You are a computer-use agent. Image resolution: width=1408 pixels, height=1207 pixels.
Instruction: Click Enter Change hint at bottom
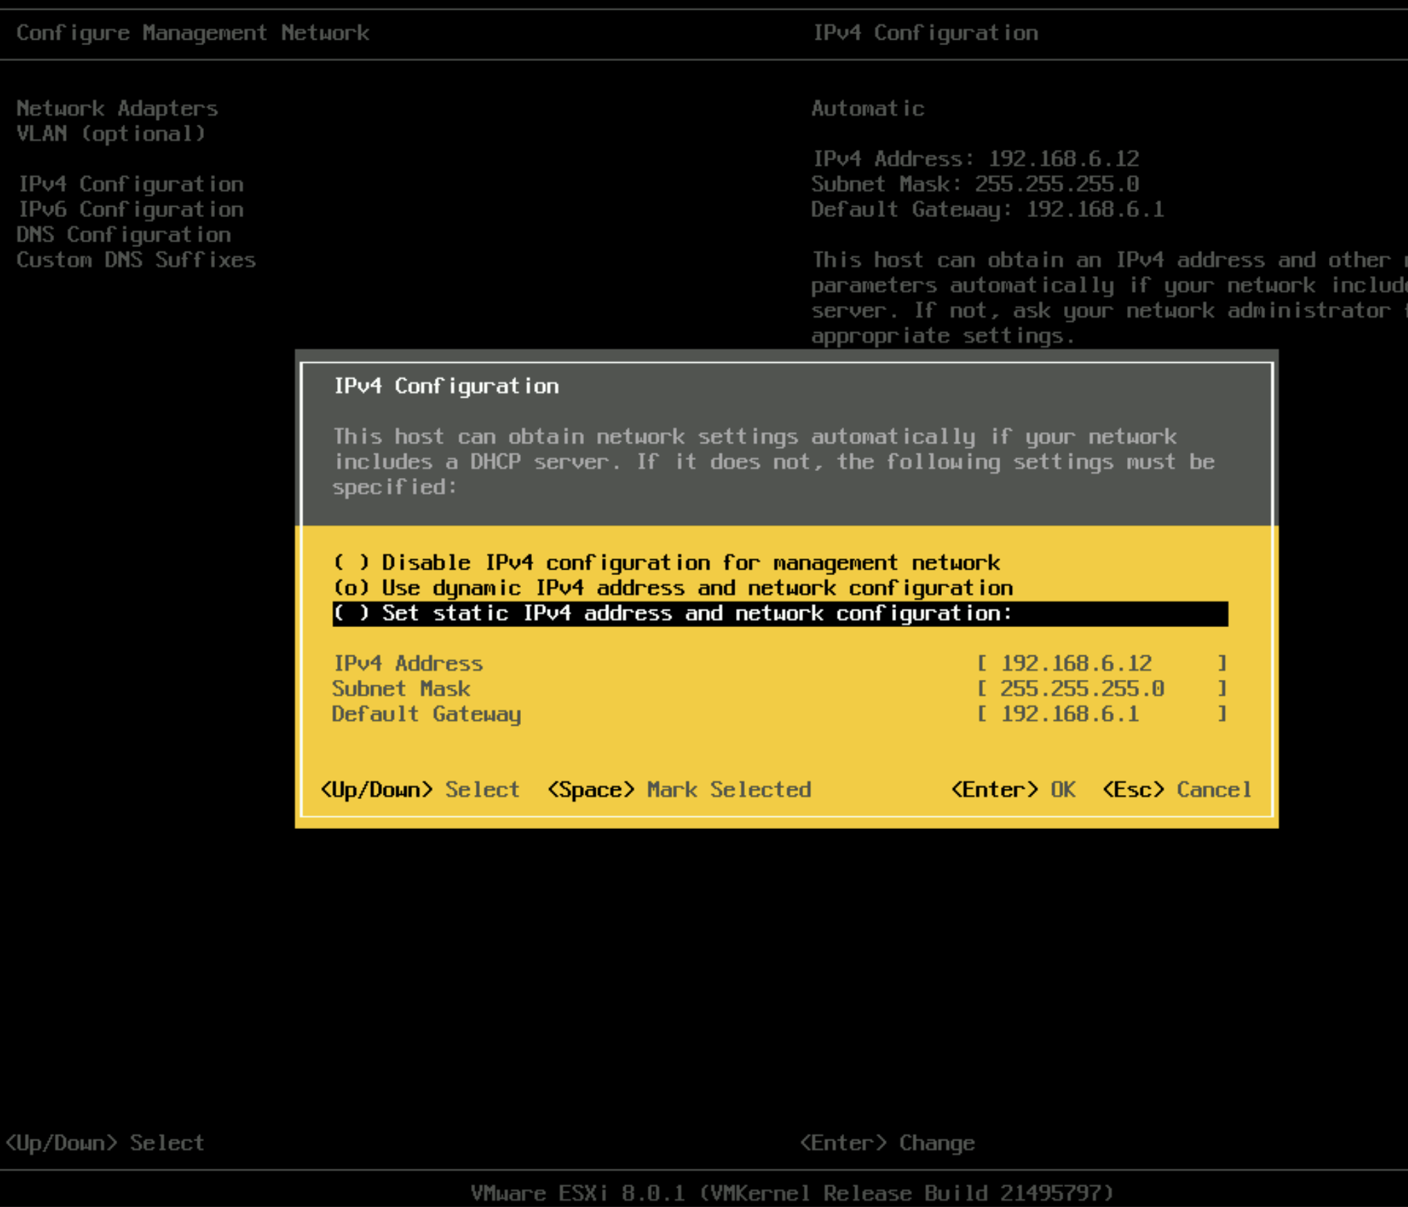[887, 1142]
